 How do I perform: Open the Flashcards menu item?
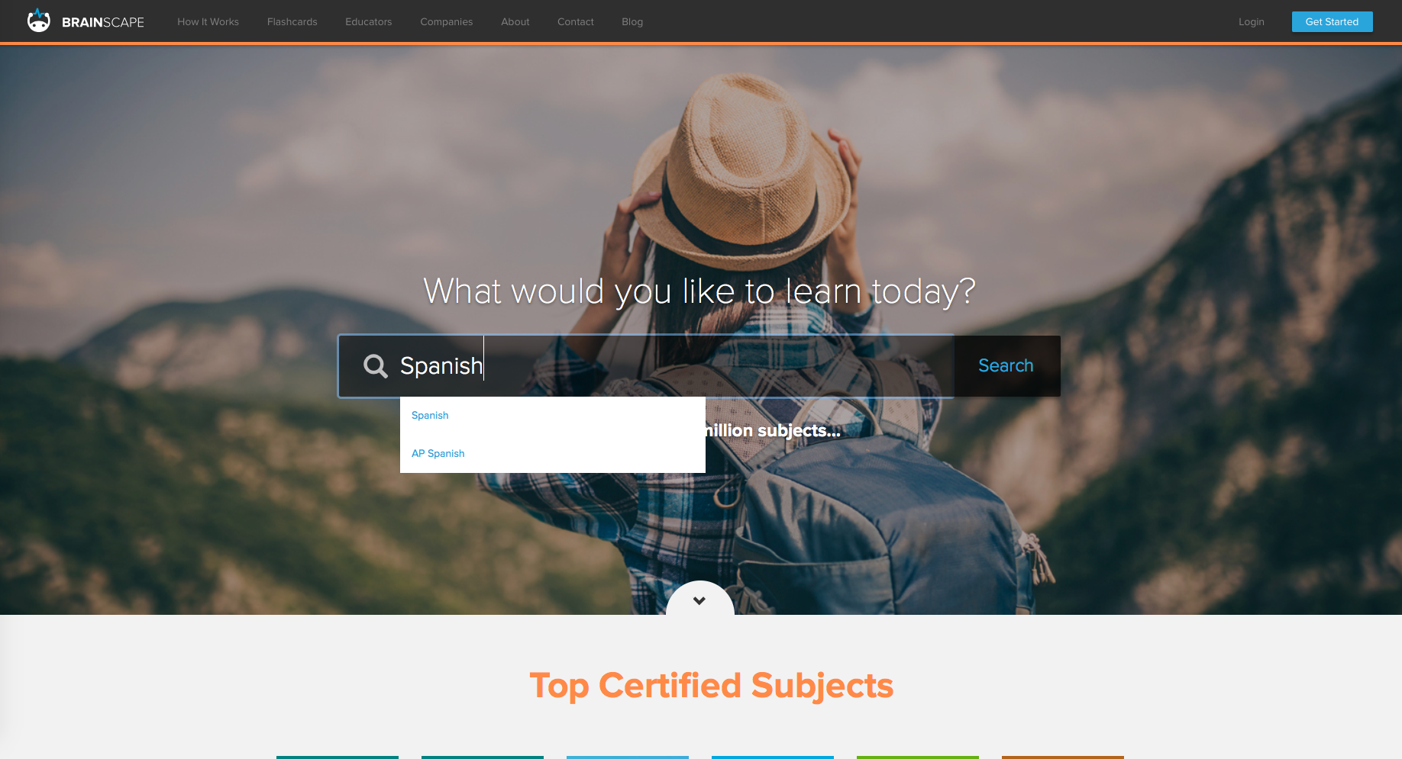pyautogui.click(x=292, y=22)
